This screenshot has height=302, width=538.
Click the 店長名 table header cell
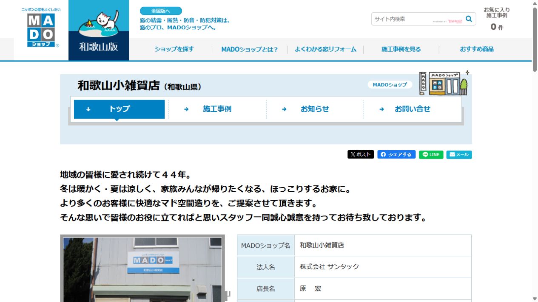[x=266, y=289]
